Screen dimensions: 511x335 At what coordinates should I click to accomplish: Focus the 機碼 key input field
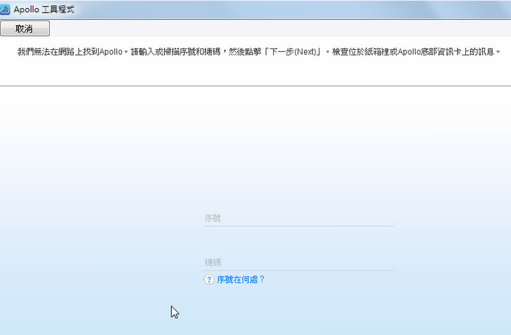pyautogui.click(x=298, y=262)
